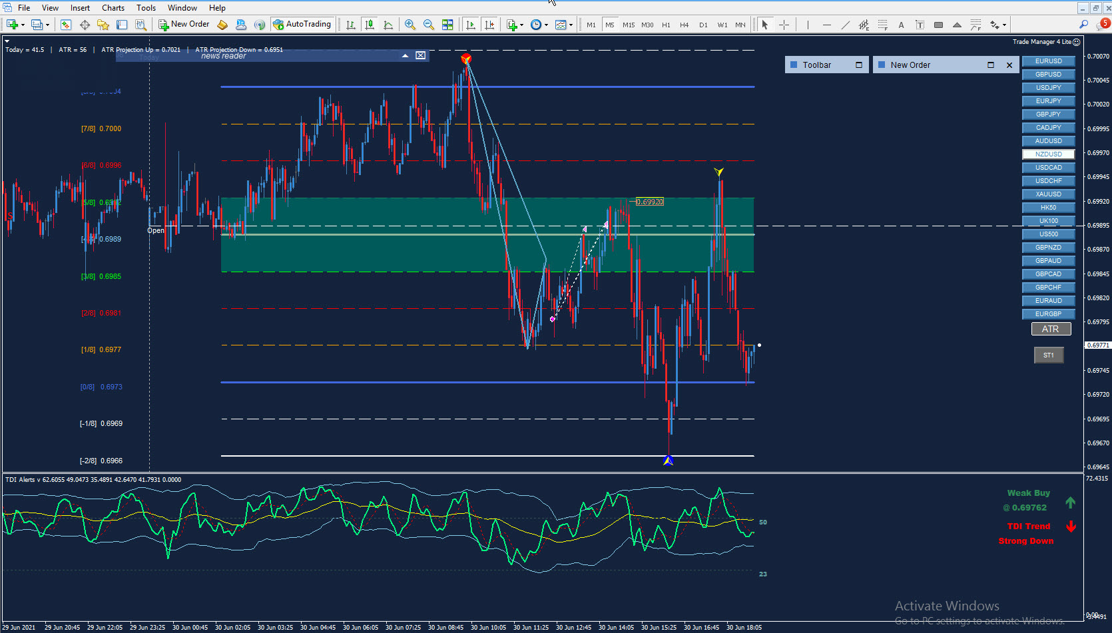1112x633 pixels.
Task: Select the candlestick chart type icon
Action: tap(370, 25)
